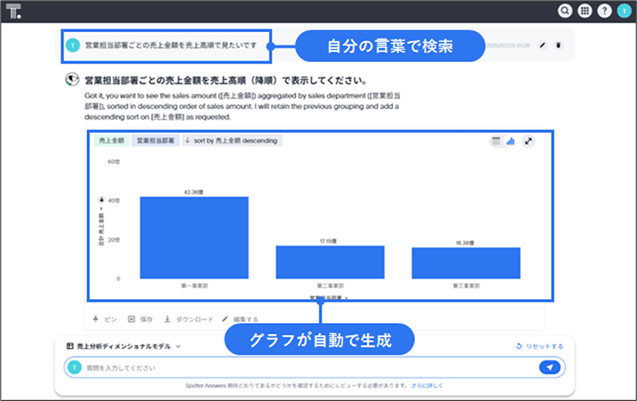Click the ThoughtSpot logo at top left
Viewport: 637px width, 401px height.
[14, 11]
